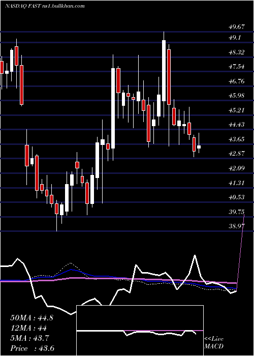
Task: Click the 46.76 price level label
Action: [x=237, y=81]
